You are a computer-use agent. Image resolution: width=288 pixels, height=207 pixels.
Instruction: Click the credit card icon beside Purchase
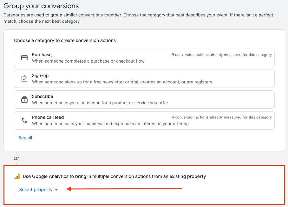pyautogui.click(x=24, y=58)
